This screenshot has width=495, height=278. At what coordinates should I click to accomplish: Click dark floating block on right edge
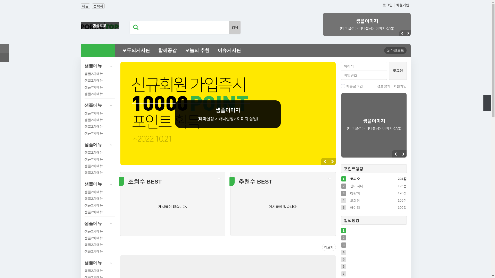coord(487,103)
